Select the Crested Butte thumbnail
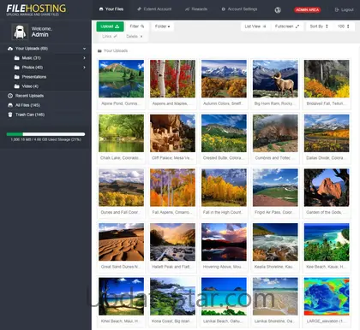Image resolution: width=360 pixels, height=330 pixels. (224, 133)
